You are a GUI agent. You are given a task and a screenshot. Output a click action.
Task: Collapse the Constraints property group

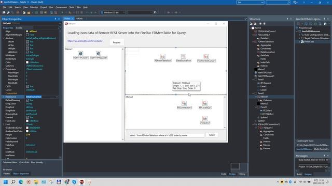4,69
